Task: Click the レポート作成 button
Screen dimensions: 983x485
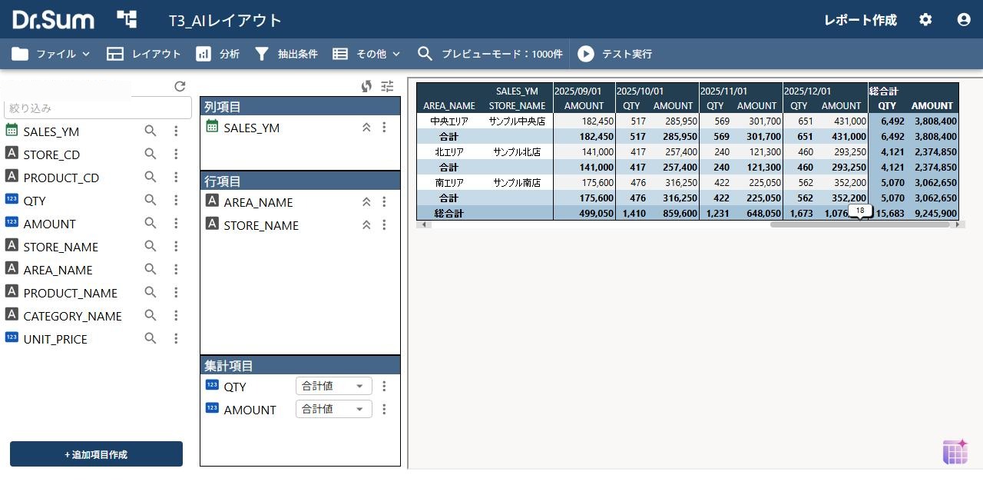Action: tap(860, 20)
